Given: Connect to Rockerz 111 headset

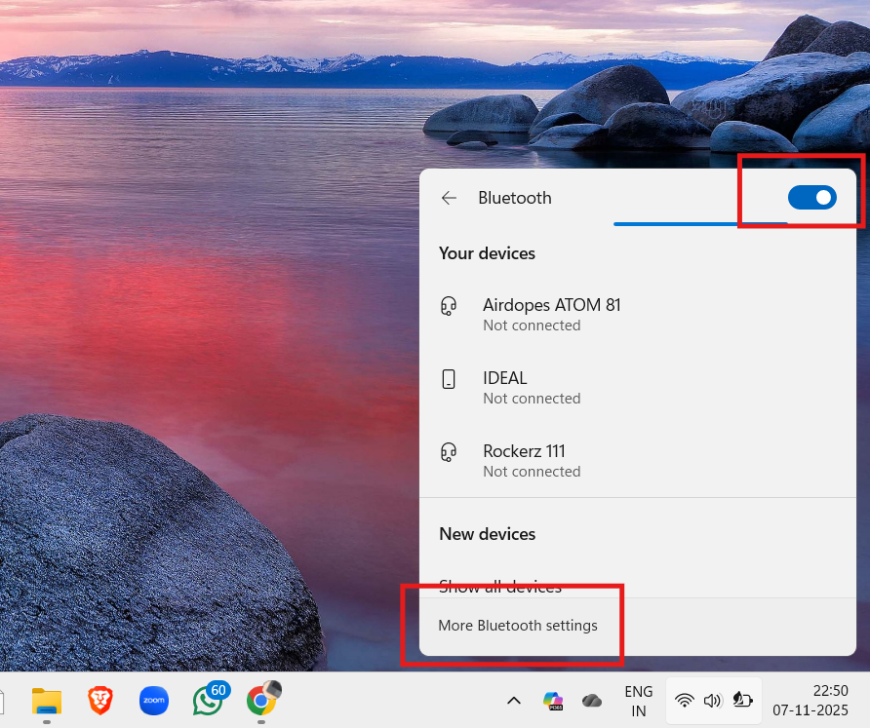Looking at the screenshot, I should click(532, 460).
